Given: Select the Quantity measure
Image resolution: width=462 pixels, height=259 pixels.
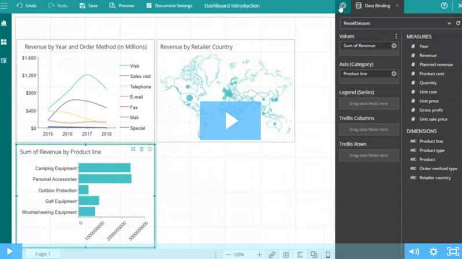Looking at the screenshot, I should pos(428,82).
